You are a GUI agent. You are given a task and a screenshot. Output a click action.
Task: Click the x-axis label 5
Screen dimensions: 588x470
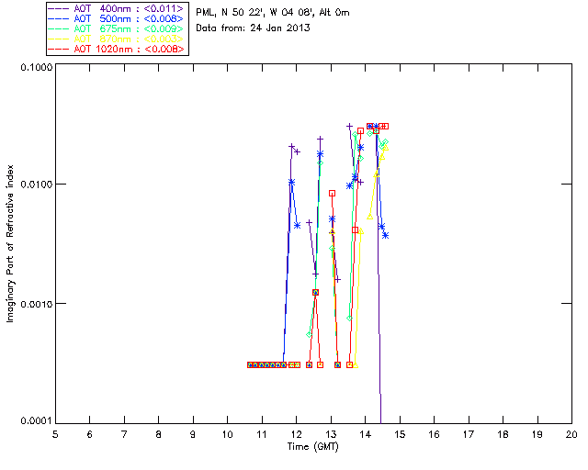pyautogui.click(x=55, y=435)
